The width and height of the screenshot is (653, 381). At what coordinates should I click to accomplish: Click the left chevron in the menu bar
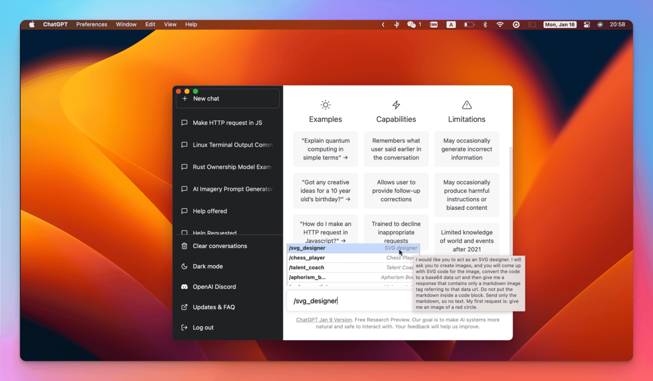(383, 24)
